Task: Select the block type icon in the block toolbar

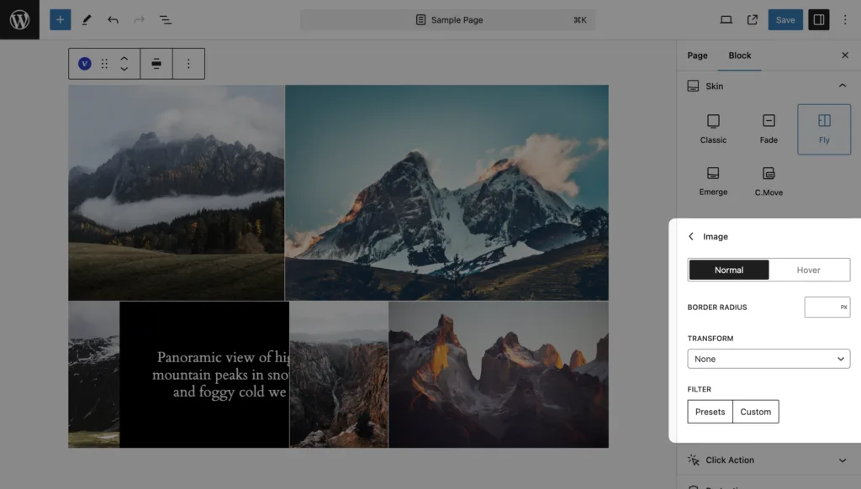Action: tap(85, 64)
